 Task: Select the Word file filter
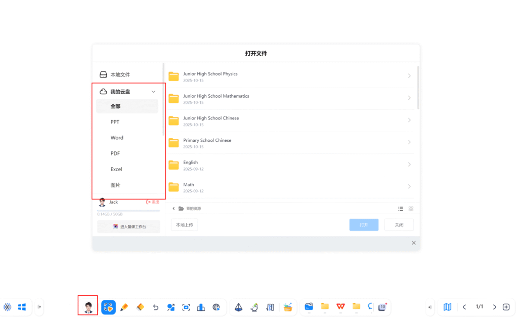(117, 138)
